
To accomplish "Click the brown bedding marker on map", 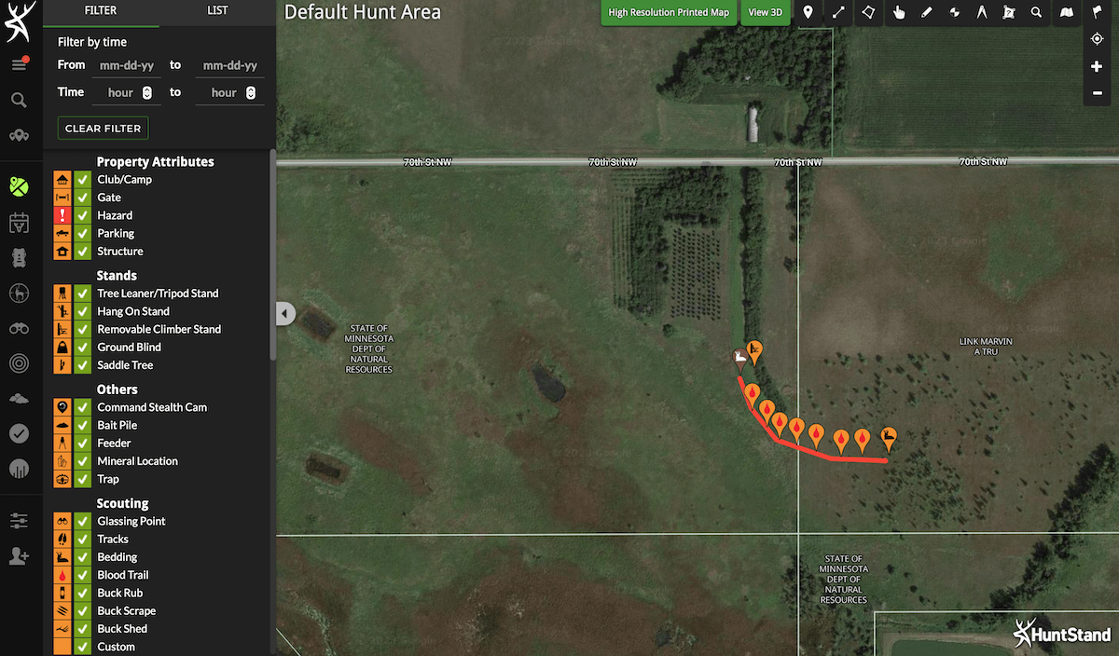I will pos(739,359).
